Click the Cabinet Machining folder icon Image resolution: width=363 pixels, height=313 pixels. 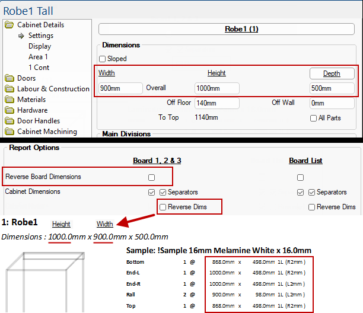(9, 132)
